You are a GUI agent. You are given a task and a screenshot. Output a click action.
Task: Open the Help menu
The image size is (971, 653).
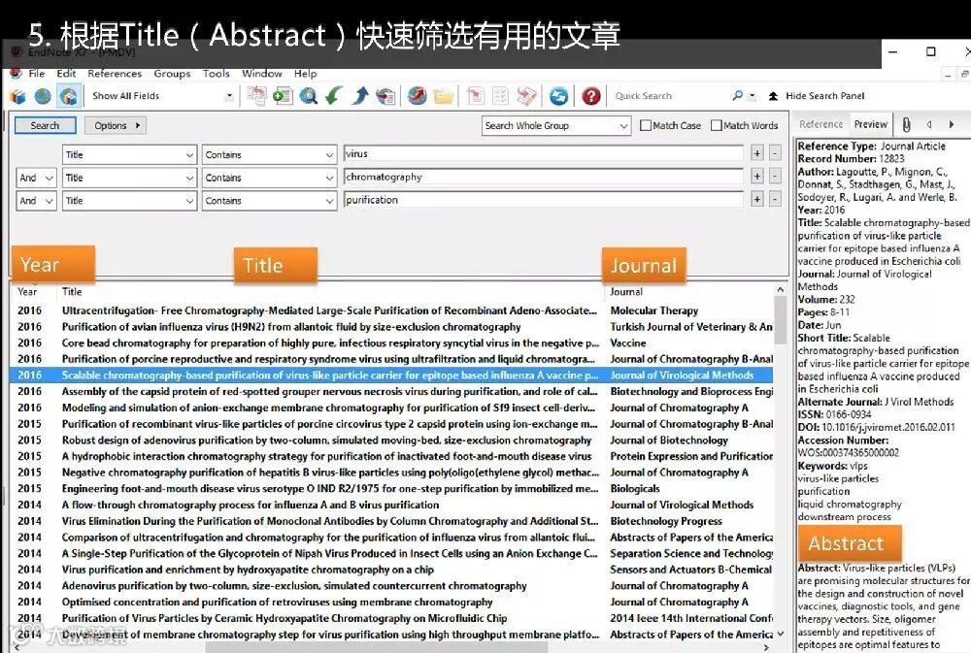coord(305,73)
